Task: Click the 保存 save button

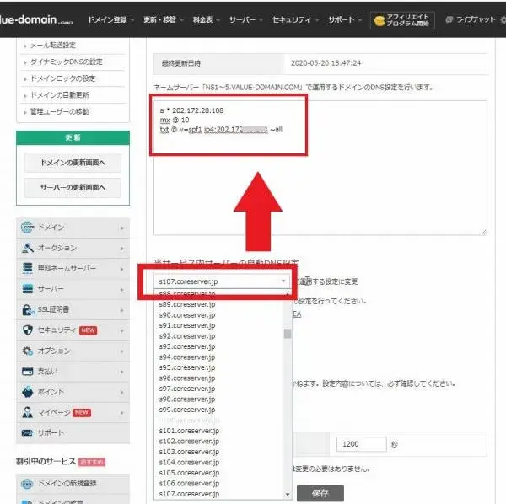Action: click(x=320, y=493)
